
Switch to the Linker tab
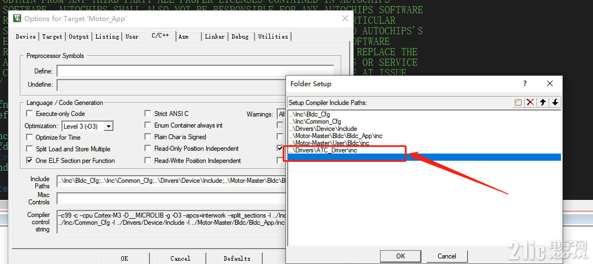[215, 36]
